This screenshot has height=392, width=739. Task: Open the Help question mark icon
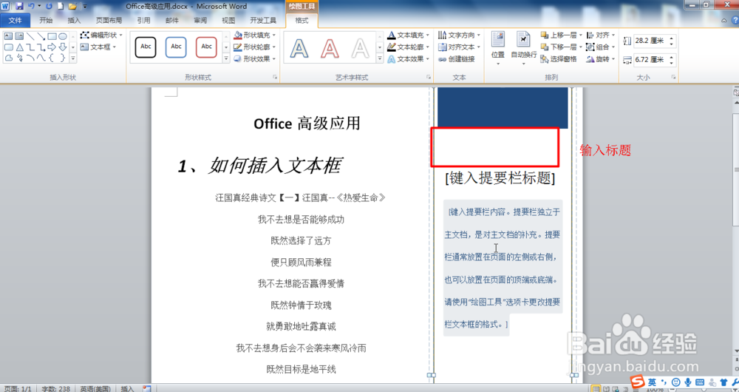coord(735,20)
